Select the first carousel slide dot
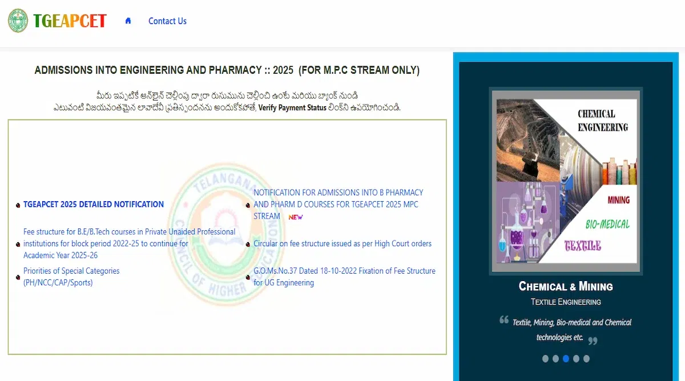The image size is (685, 381). [545, 359]
